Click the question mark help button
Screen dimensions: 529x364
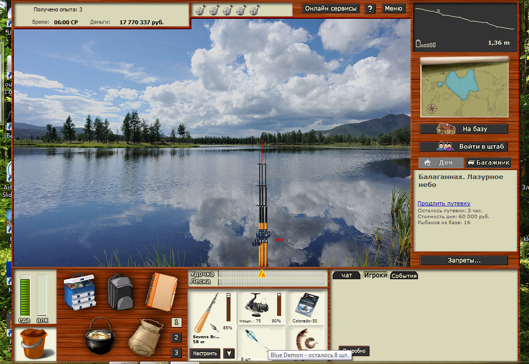point(370,8)
